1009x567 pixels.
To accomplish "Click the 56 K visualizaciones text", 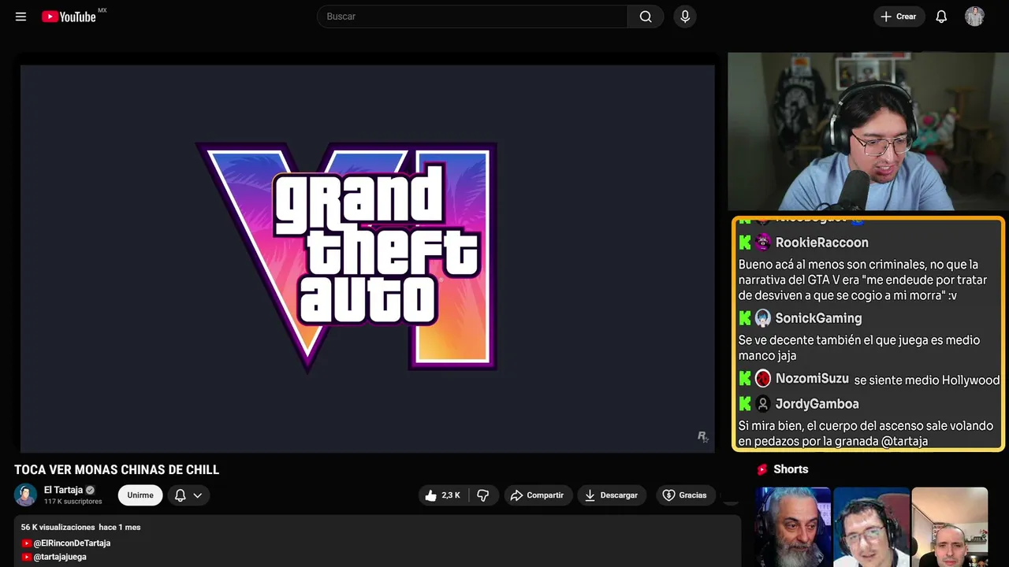I will [57, 527].
